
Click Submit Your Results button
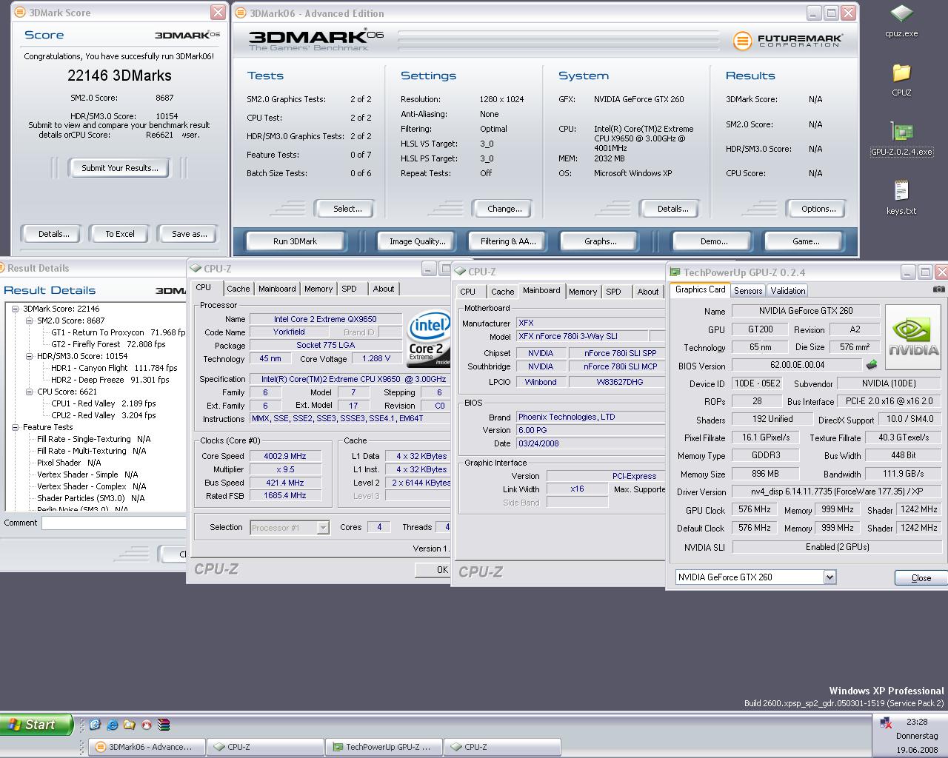[119, 168]
